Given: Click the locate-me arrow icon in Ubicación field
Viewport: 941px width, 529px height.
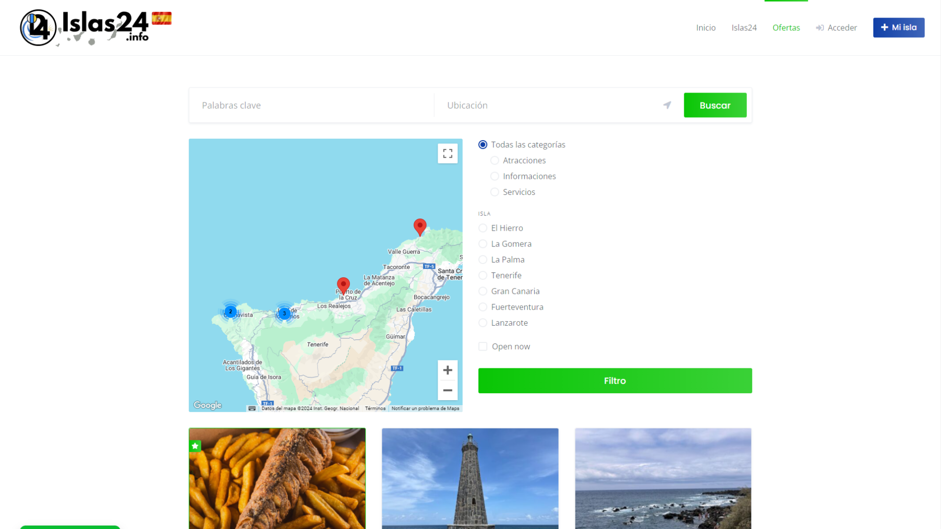Looking at the screenshot, I should 667,105.
